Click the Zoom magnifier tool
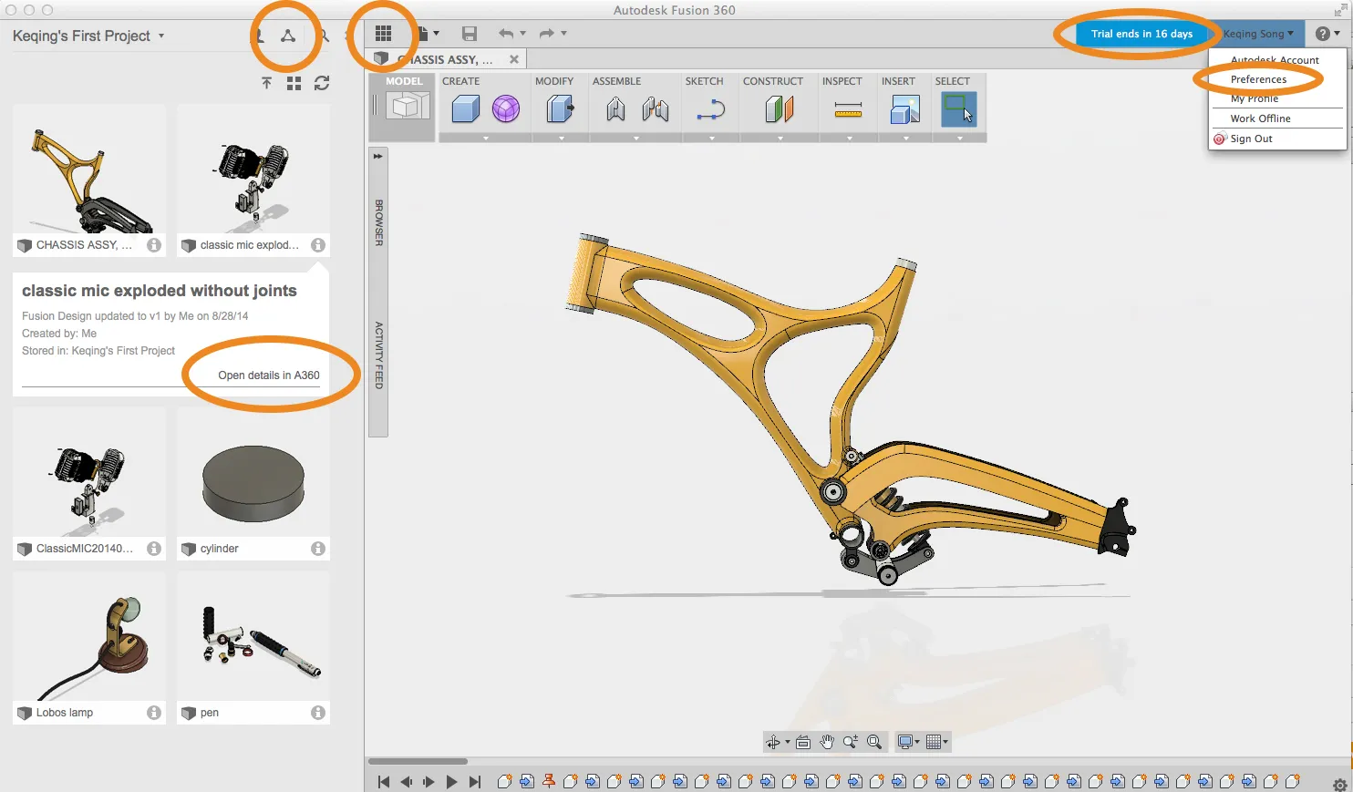 click(850, 742)
